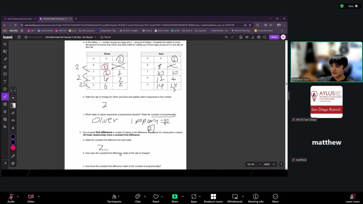Click the purple Share button in Kami
Image resolution: width=363 pixels, height=204 pixels.
274,37
